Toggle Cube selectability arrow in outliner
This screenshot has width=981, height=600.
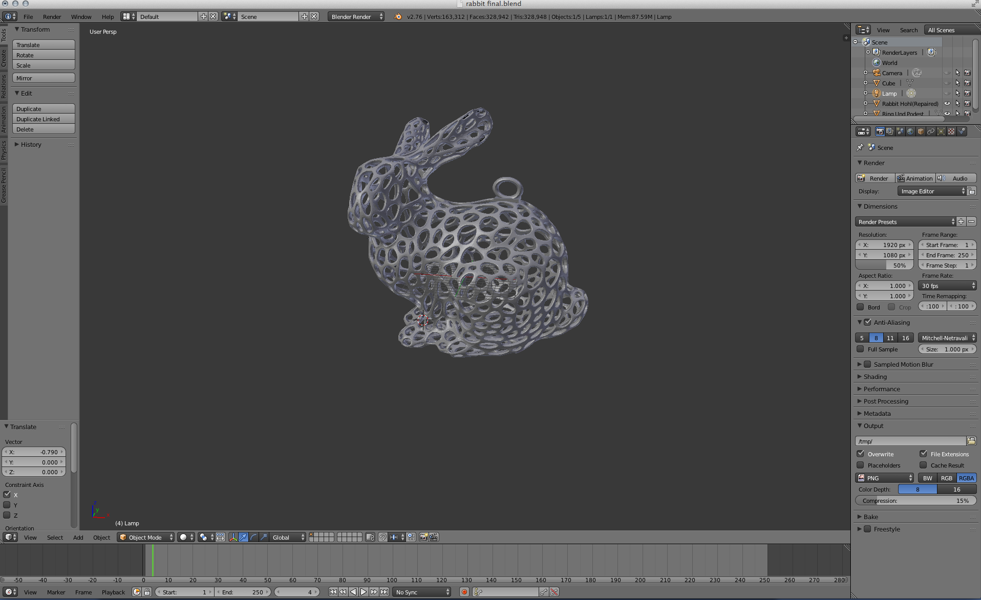click(x=957, y=83)
